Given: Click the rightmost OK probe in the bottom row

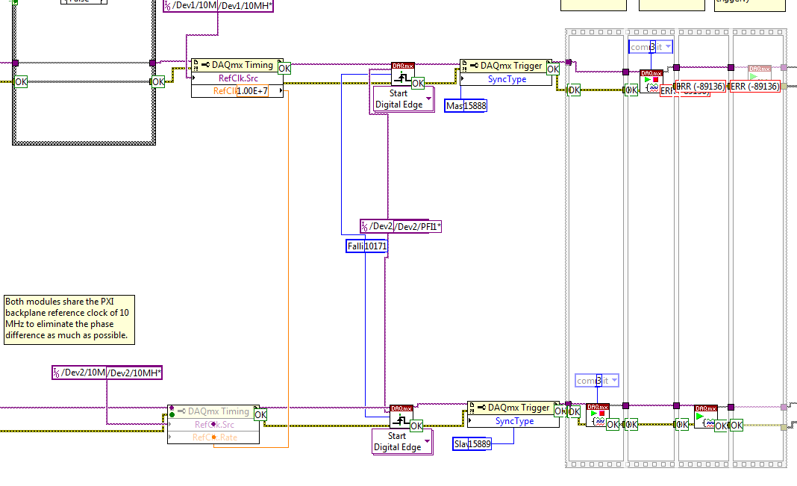Looking at the screenshot, I should point(737,425).
